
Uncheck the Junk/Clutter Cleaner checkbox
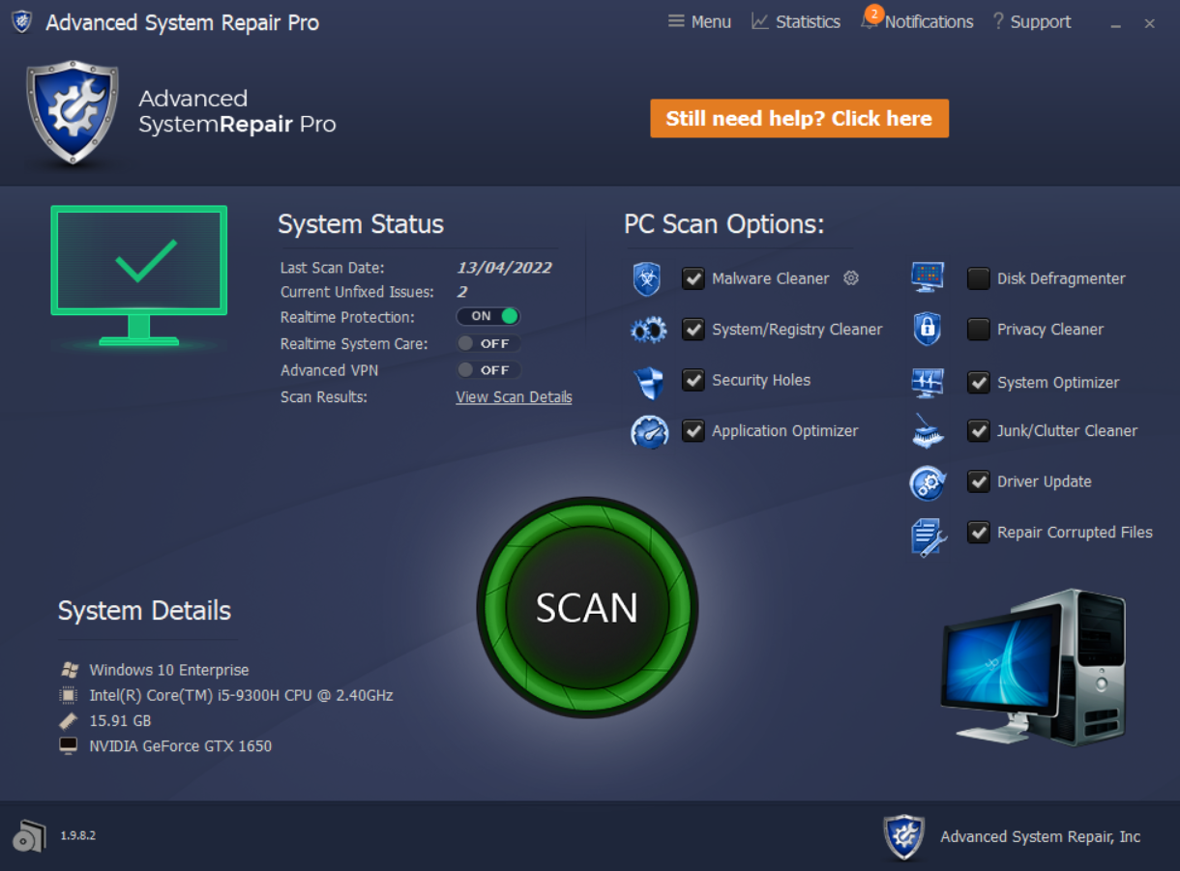pos(979,431)
